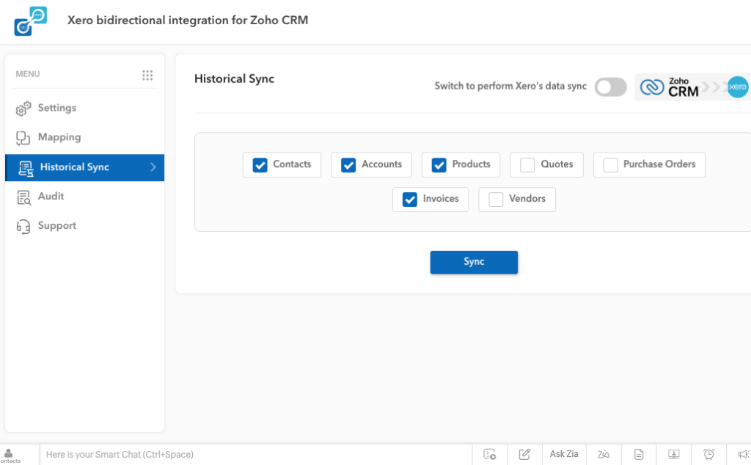Screen dimensions: 751x465
Task: Uncheck the Contacts checkbox
Action: (x=260, y=165)
